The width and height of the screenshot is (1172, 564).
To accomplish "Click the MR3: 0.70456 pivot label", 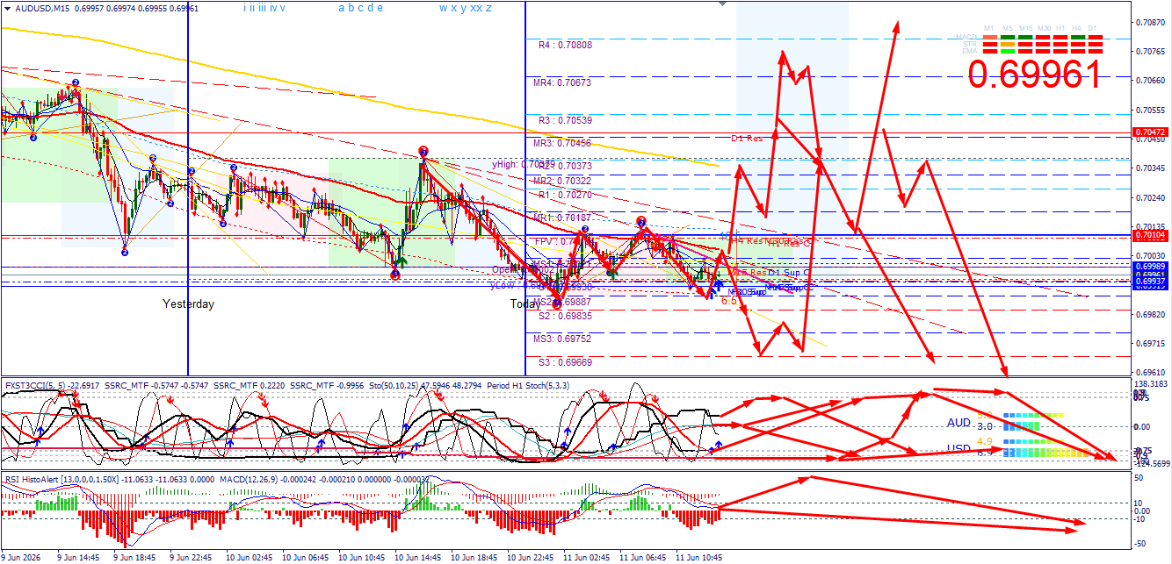I will [x=562, y=143].
